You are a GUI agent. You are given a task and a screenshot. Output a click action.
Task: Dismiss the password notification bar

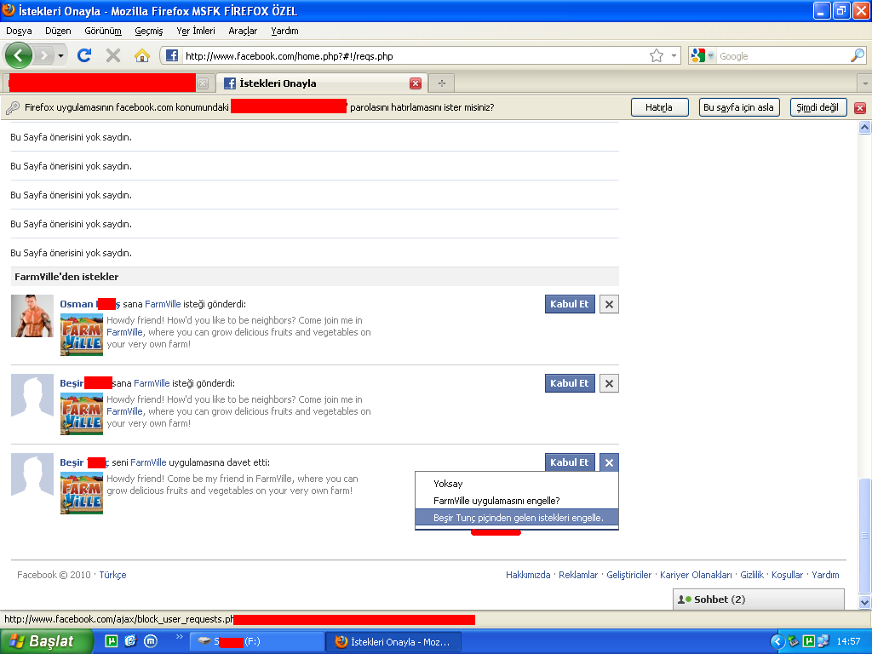[x=860, y=108]
